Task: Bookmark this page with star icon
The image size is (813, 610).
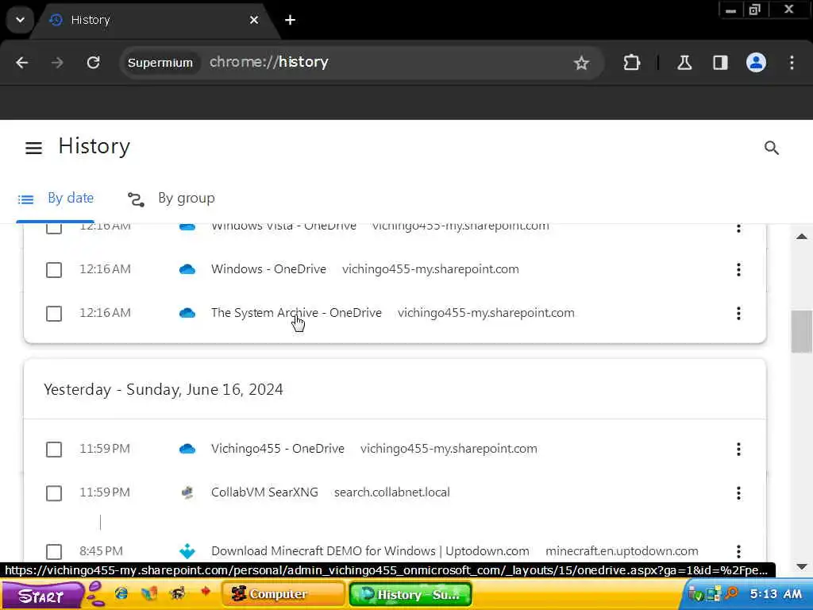Action: click(581, 64)
